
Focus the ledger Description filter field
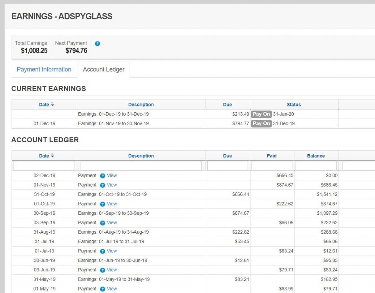coord(141,166)
